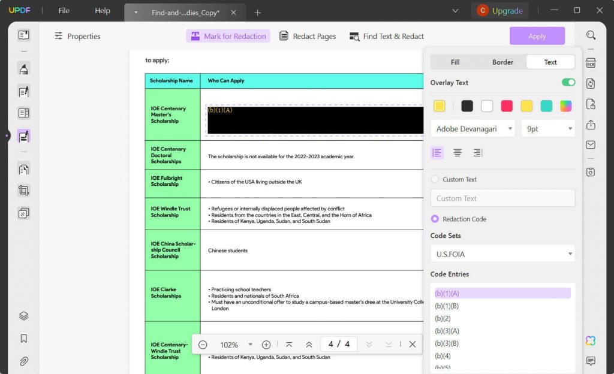
Task: Open the 9pt font size dropdown
Action: click(547, 128)
